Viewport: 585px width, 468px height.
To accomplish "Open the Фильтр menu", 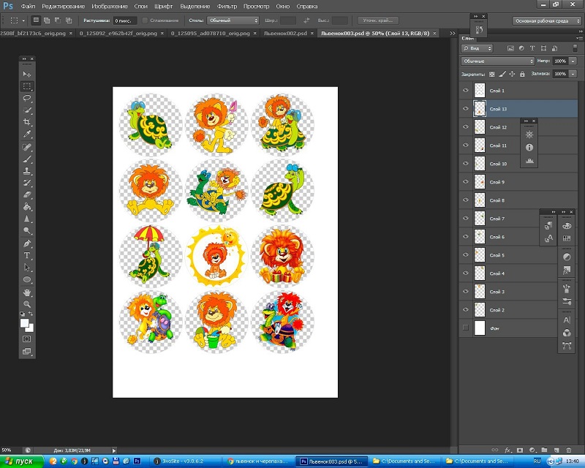I will 227,7.
